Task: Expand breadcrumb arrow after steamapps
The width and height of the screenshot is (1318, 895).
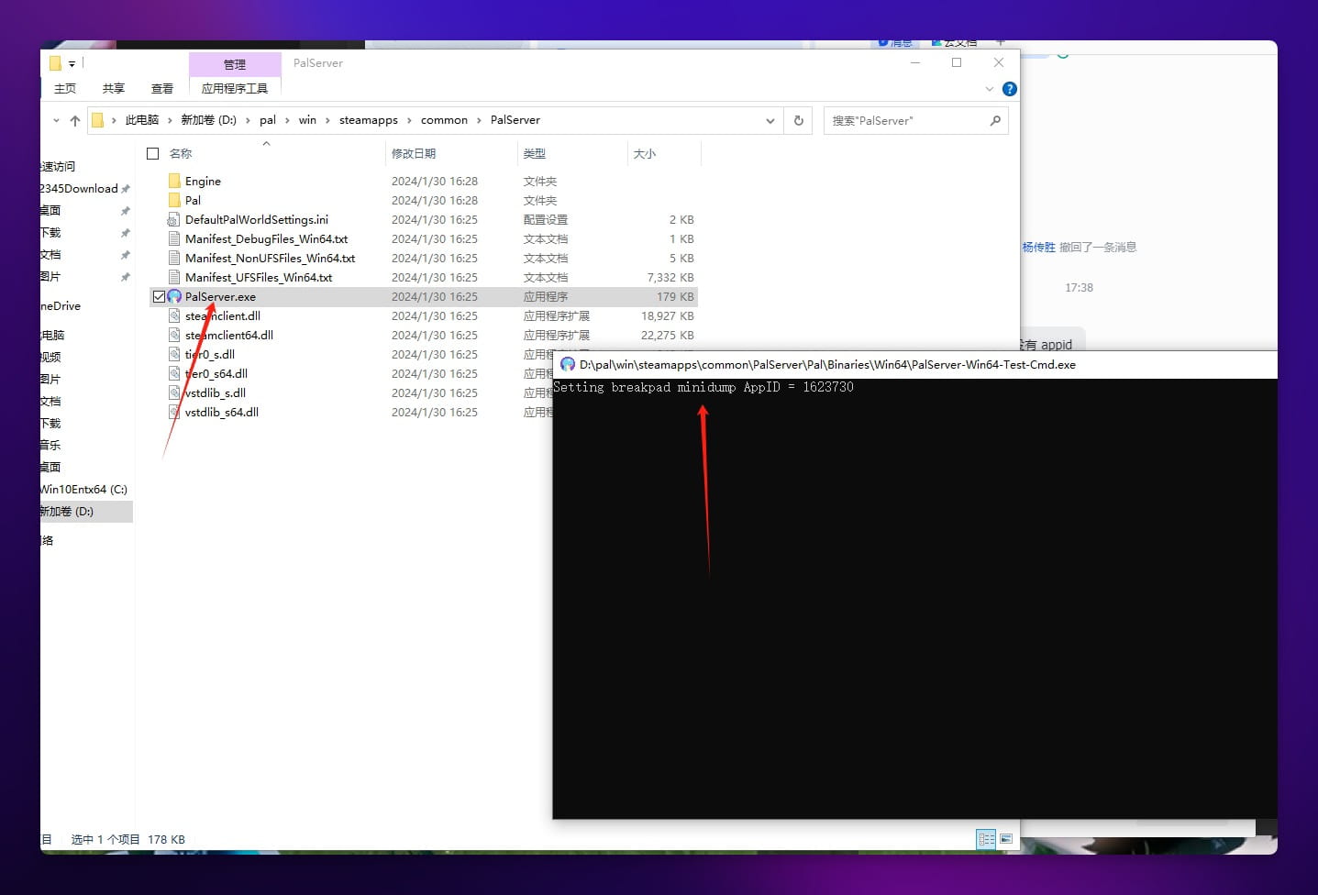Action: pyautogui.click(x=409, y=120)
